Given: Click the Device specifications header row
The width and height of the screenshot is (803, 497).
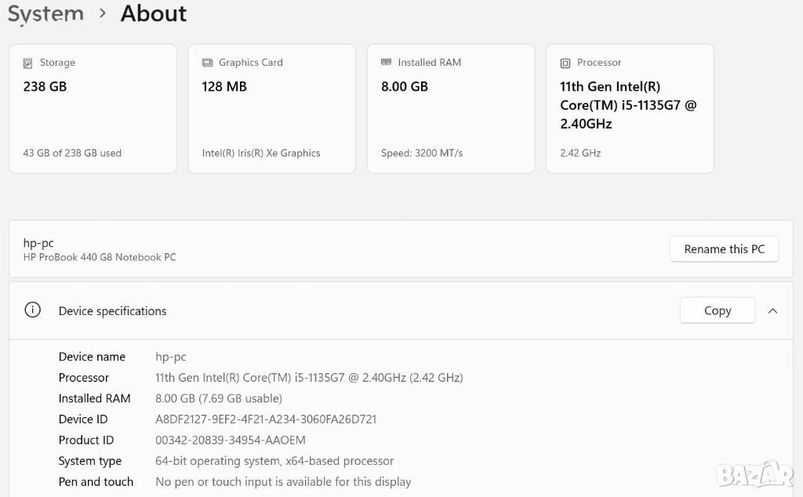Looking at the screenshot, I should pos(353,310).
